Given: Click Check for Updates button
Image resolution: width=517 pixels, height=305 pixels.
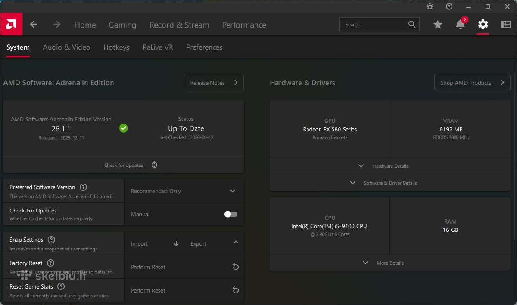Looking at the screenshot, I should tap(124, 165).
